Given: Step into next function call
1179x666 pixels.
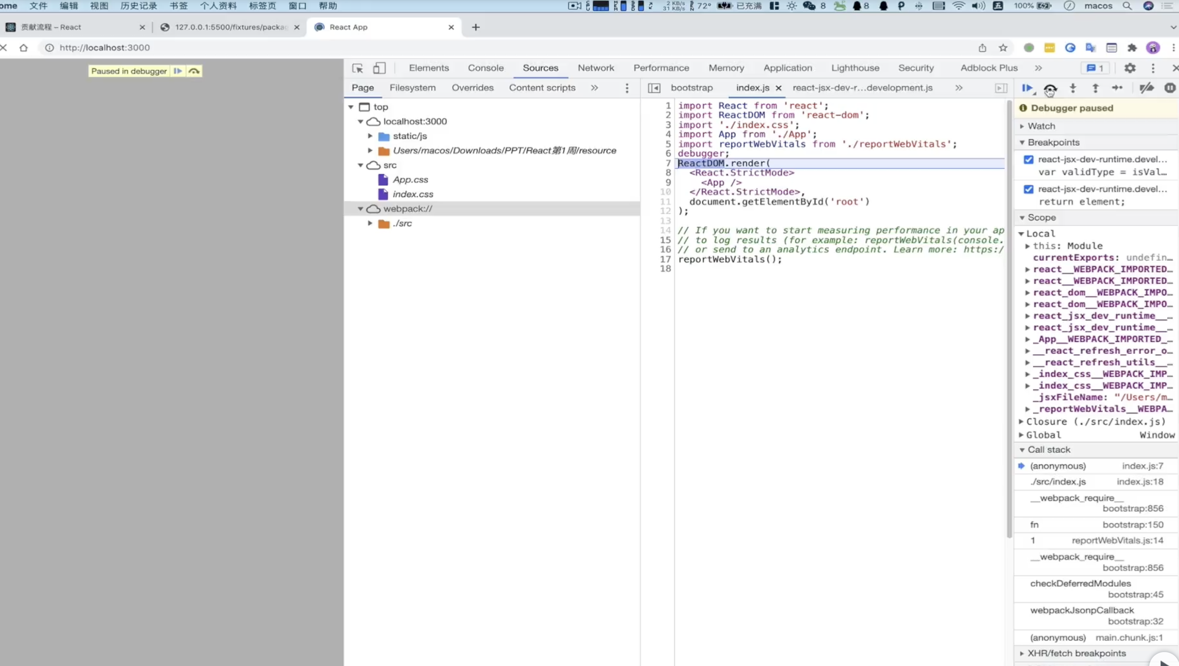Looking at the screenshot, I should (x=1073, y=88).
